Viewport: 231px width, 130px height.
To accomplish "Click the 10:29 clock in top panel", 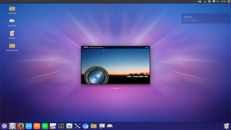I will (x=223, y=1).
